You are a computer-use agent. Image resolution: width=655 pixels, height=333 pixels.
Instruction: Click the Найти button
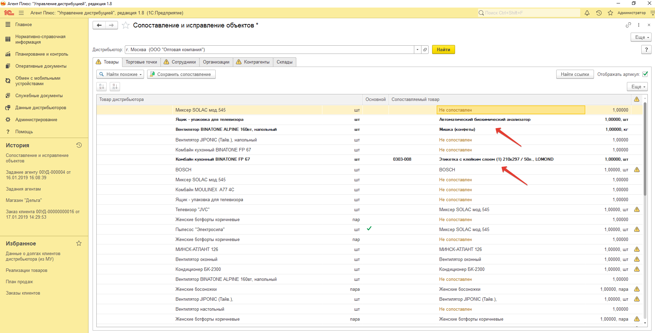click(443, 49)
